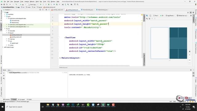Screen dimensions: 197x111
Task: Open the AppTheme dropdown
Action: 170,16
